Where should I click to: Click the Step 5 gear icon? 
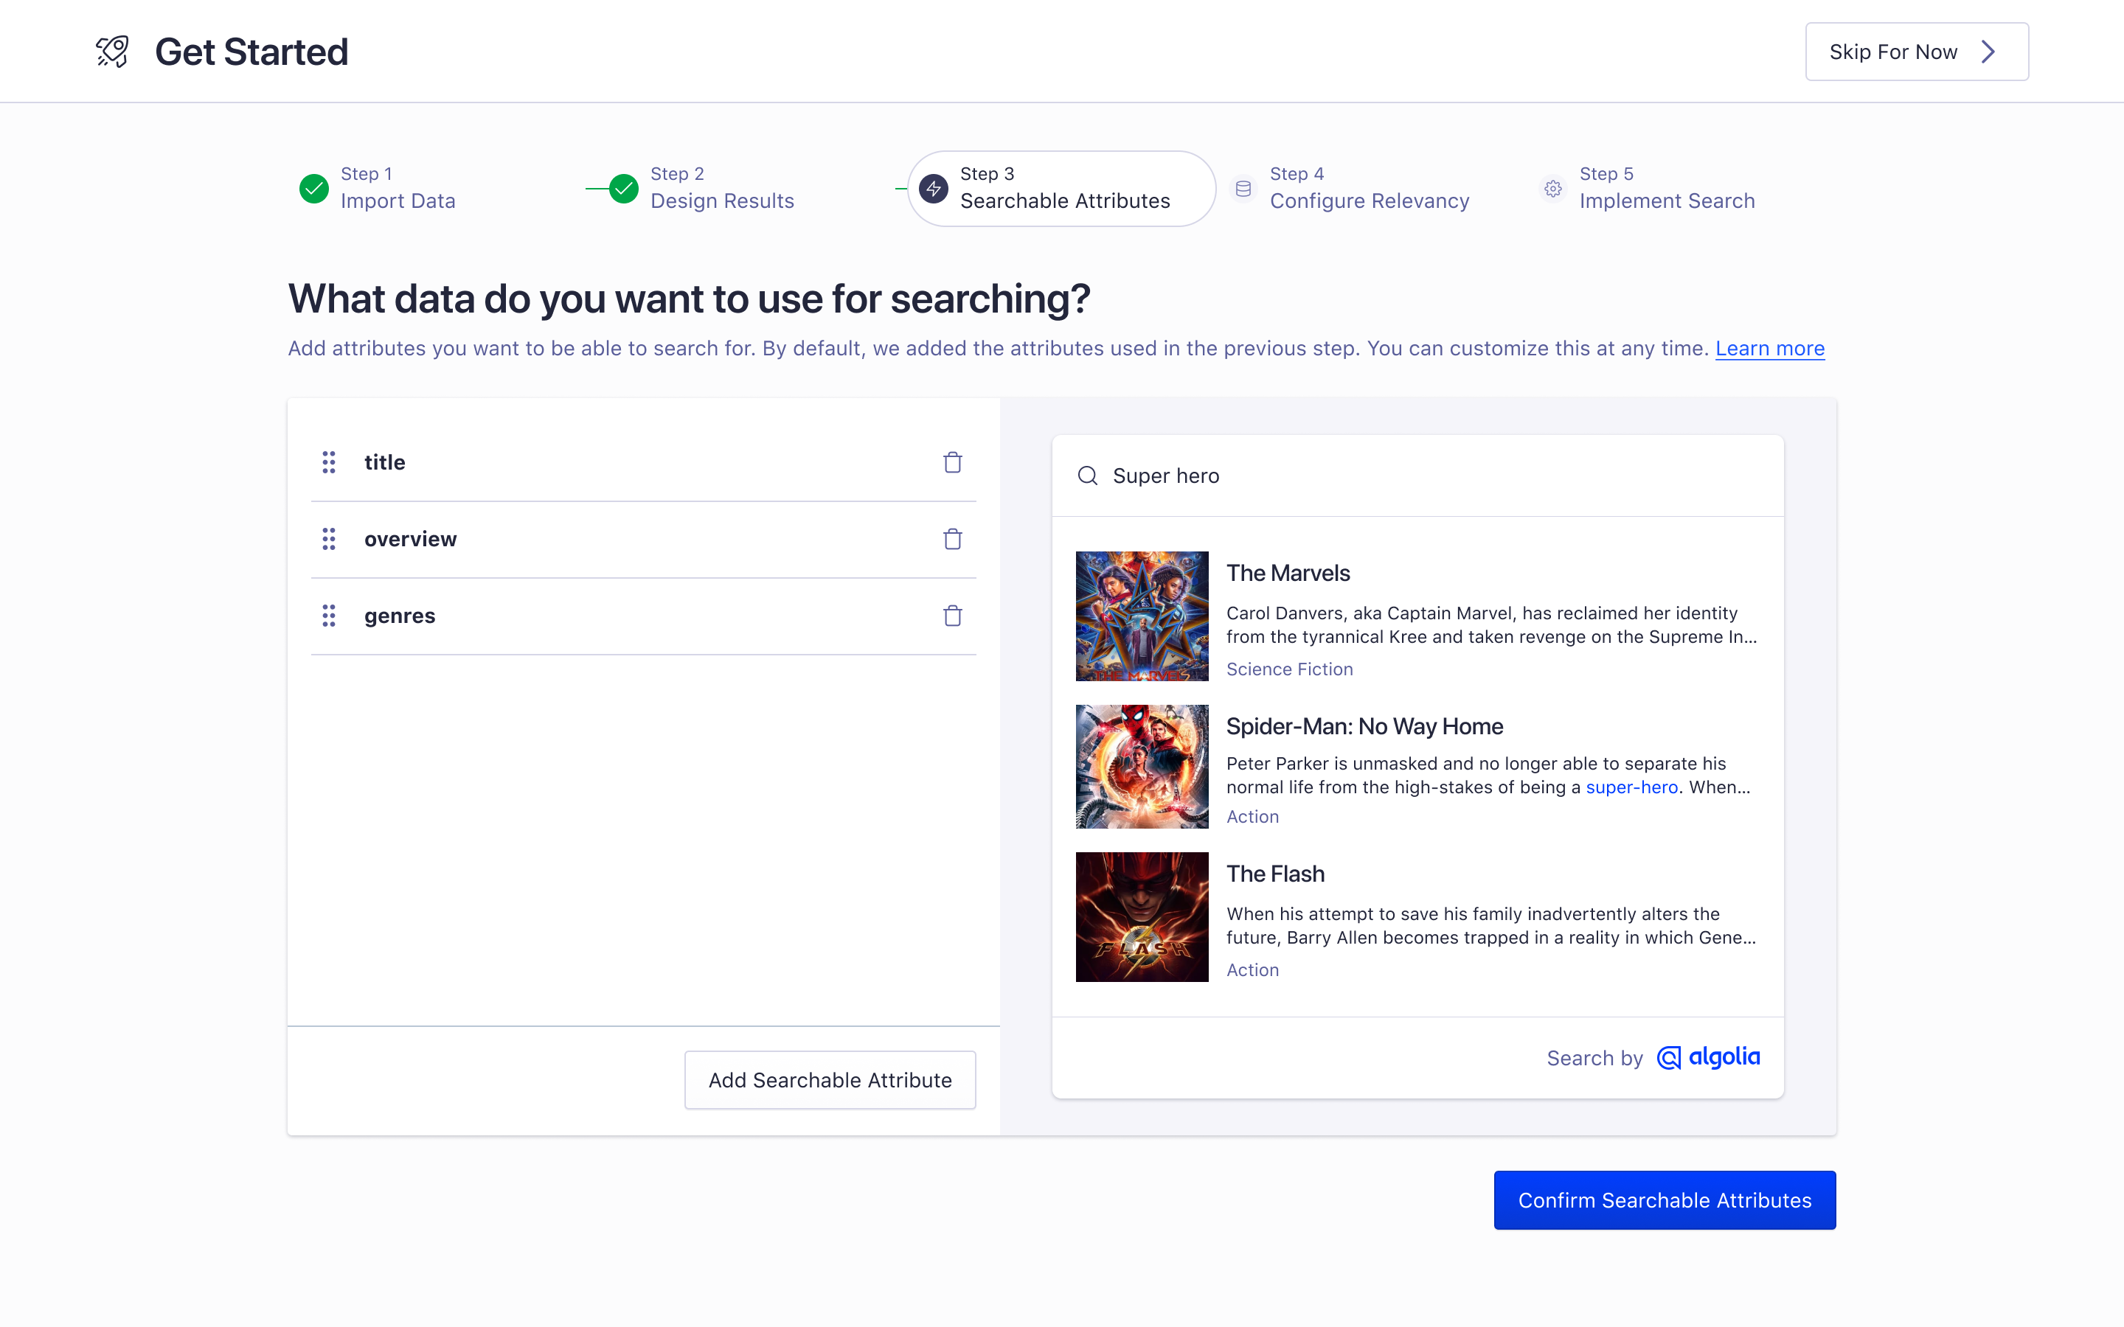tap(1552, 189)
